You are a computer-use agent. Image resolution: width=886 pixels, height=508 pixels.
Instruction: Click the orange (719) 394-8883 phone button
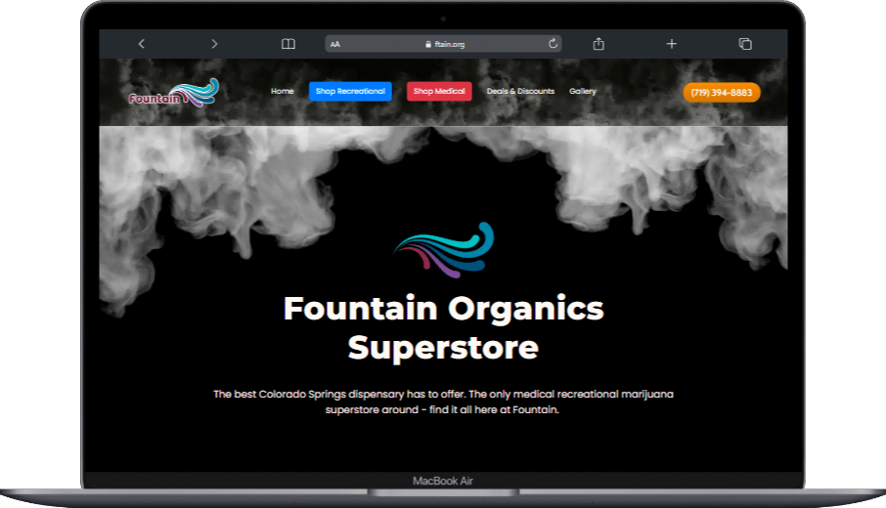(x=722, y=93)
